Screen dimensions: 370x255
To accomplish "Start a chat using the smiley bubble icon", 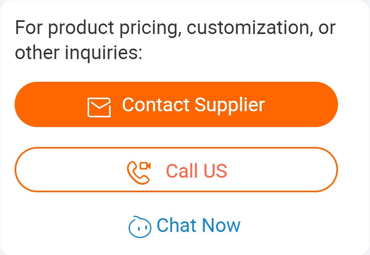I will point(140,227).
